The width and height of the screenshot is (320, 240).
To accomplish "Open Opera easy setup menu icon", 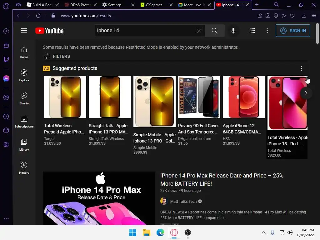I will point(314,16).
